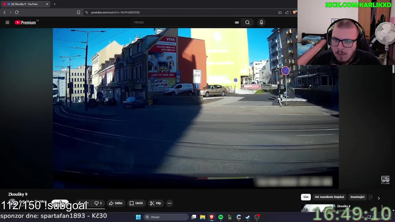Select the Související filter chip
The image size is (395, 222).
tap(357, 197)
